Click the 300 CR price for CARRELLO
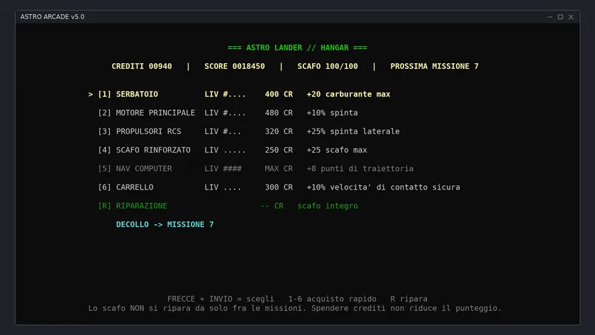595x335 pixels. coord(279,187)
